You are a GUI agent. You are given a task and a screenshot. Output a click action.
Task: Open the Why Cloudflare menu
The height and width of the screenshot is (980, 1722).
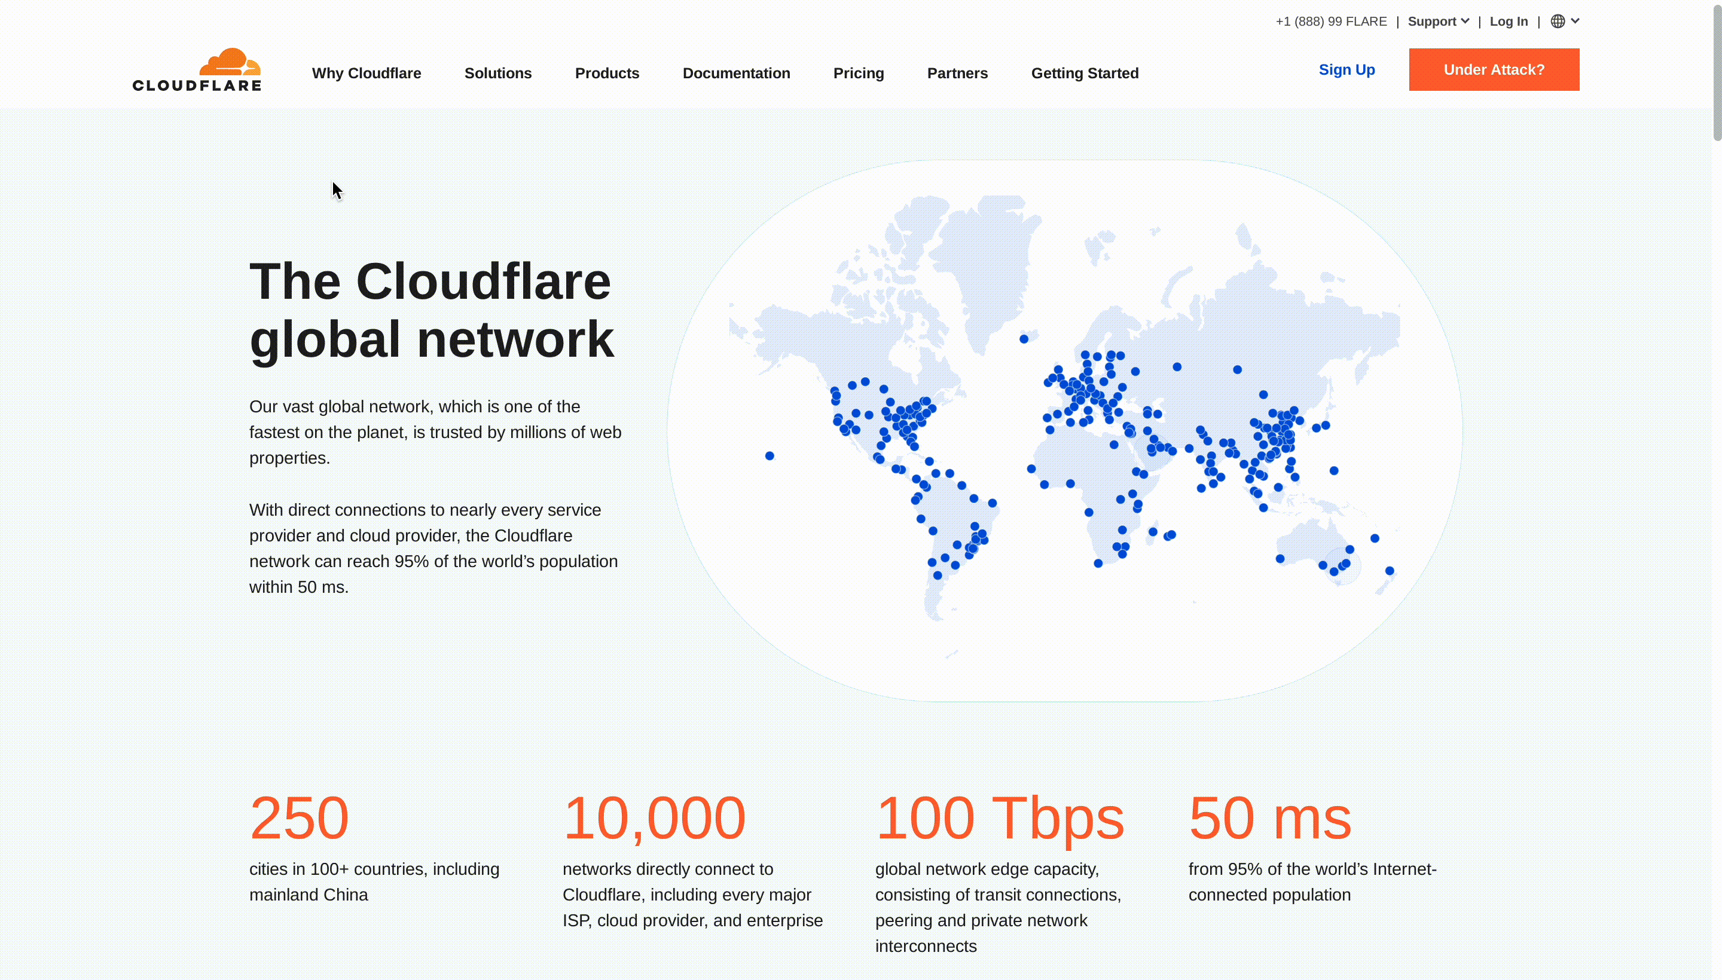[x=367, y=73]
